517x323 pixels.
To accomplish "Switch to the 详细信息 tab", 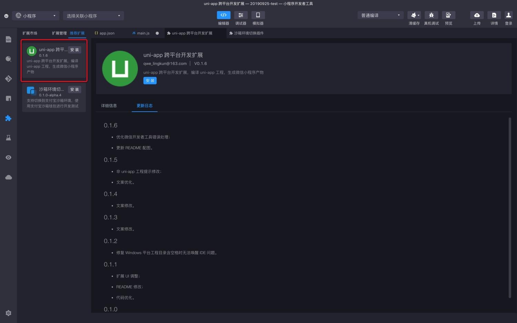I will click(109, 105).
